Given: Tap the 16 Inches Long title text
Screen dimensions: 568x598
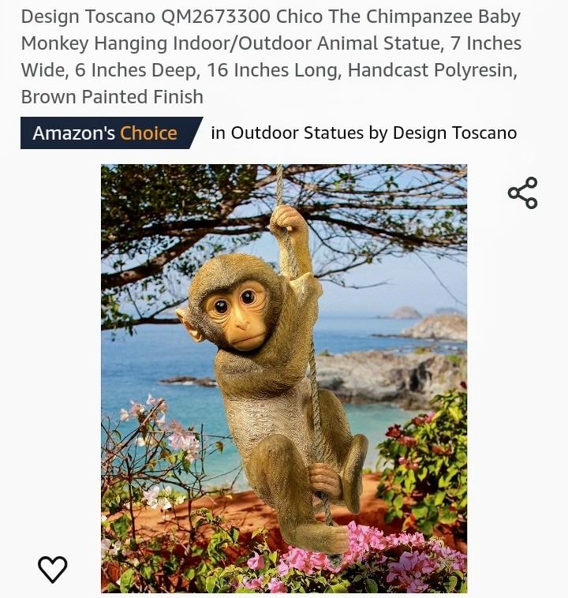Looking at the screenshot, I should 275,70.
